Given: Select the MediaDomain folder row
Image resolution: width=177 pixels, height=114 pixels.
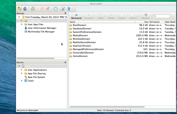Looking at the screenshot, I should click(x=122, y=36).
